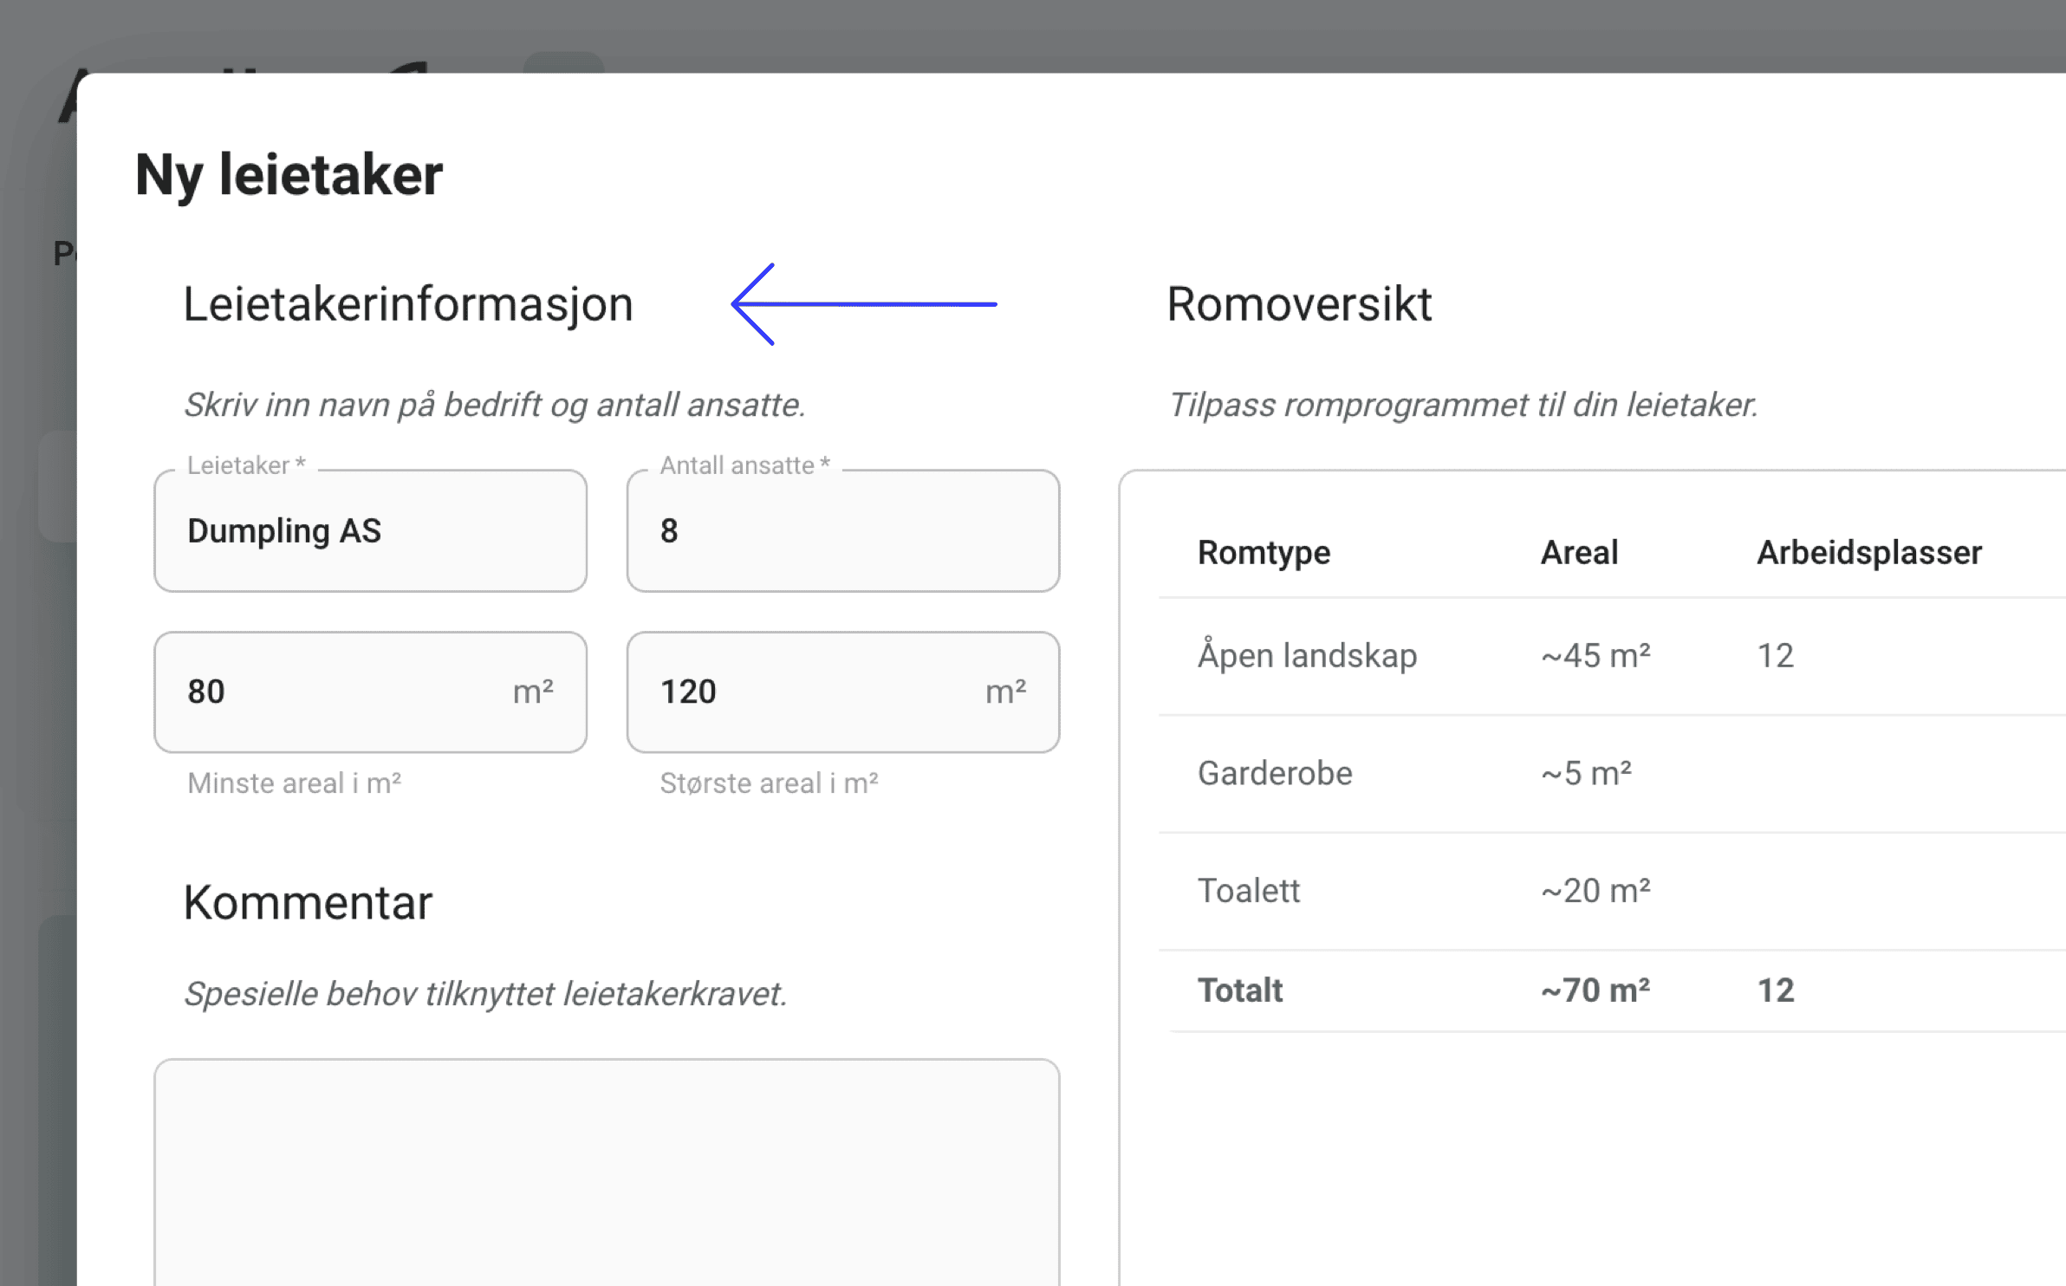Image resolution: width=2066 pixels, height=1286 pixels.
Task: Select the Åpen landskap row
Action: coord(1307,656)
